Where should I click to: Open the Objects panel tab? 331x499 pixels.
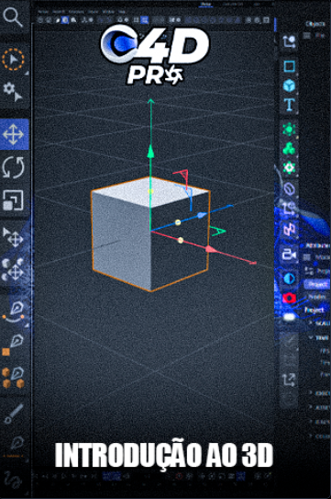(315, 24)
